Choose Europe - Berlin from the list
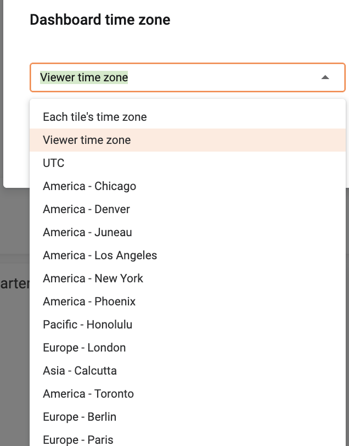 point(80,417)
